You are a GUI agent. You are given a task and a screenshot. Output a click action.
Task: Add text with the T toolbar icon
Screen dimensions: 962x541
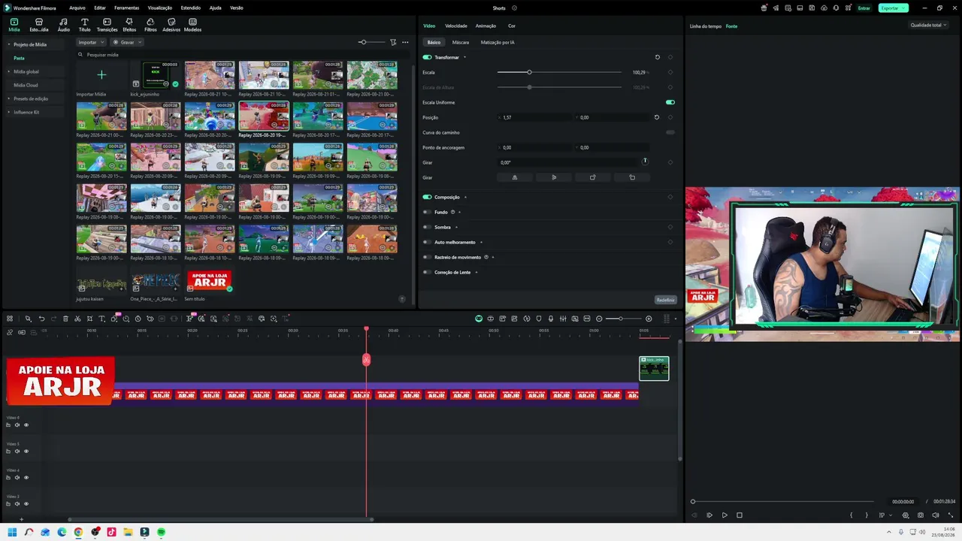[101, 319]
